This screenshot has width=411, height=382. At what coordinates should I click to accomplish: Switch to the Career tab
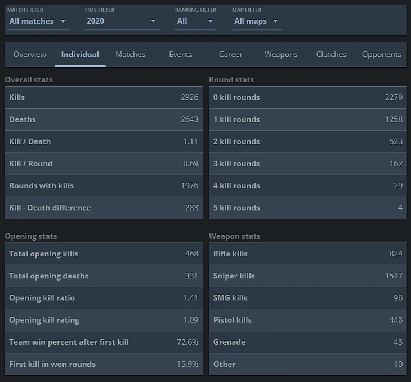231,55
